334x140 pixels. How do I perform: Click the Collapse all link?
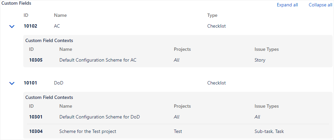coord(320,5)
